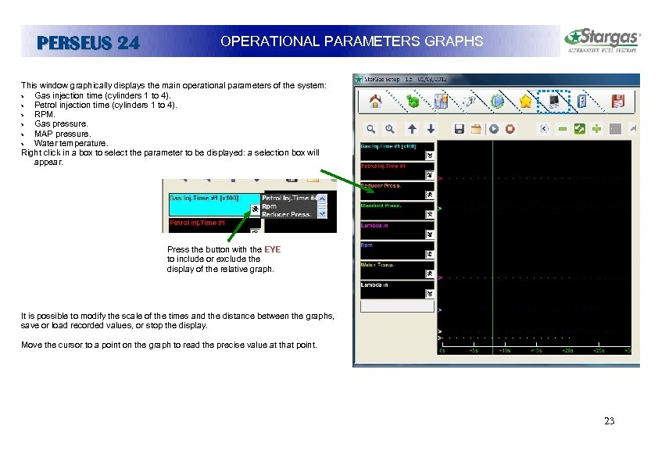Click the green trace marker at graph left edge
Screen dimensions: 658x465
(440, 208)
